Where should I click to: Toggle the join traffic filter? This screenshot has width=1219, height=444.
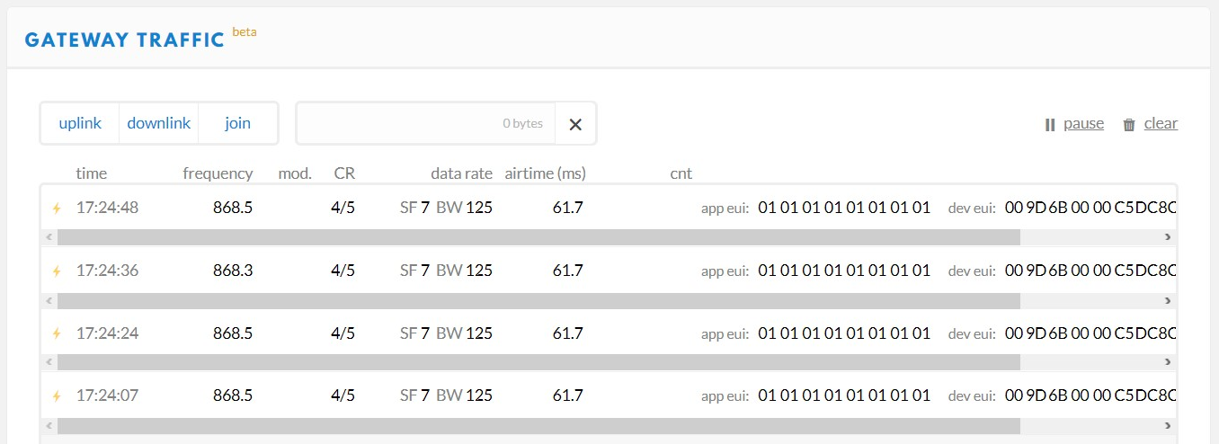[238, 123]
